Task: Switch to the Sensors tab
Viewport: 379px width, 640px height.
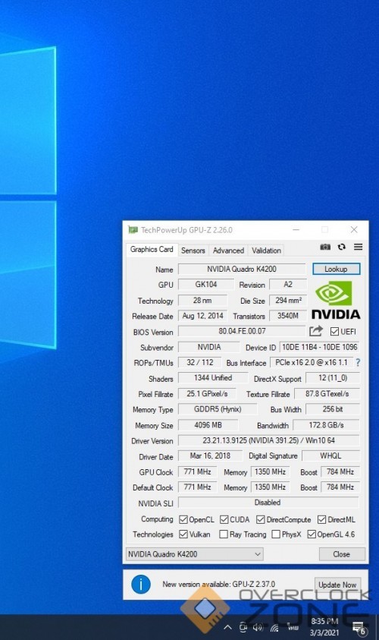Action: pos(193,251)
